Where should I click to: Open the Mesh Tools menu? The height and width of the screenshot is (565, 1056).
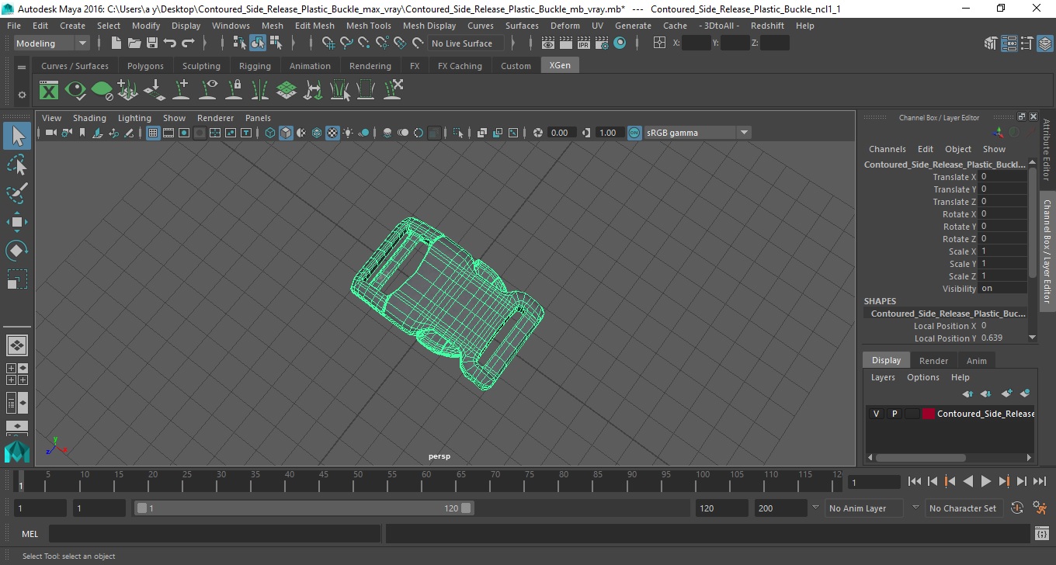[368, 26]
